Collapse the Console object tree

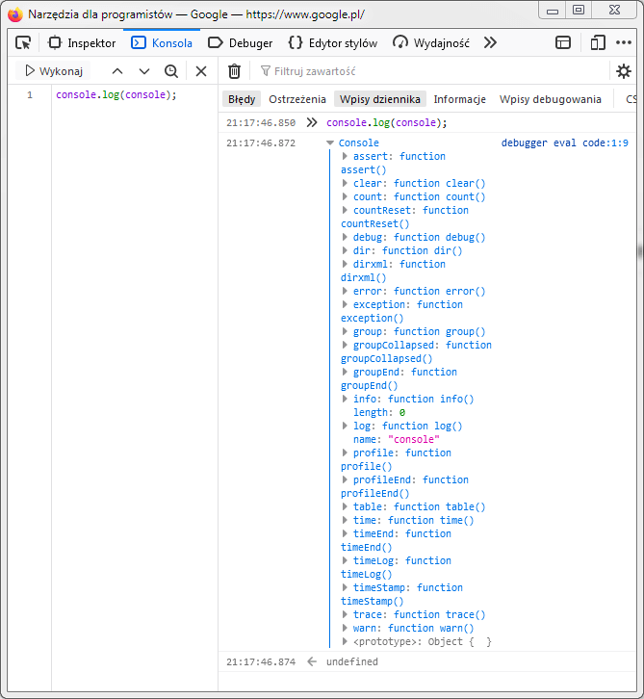pyautogui.click(x=330, y=143)
